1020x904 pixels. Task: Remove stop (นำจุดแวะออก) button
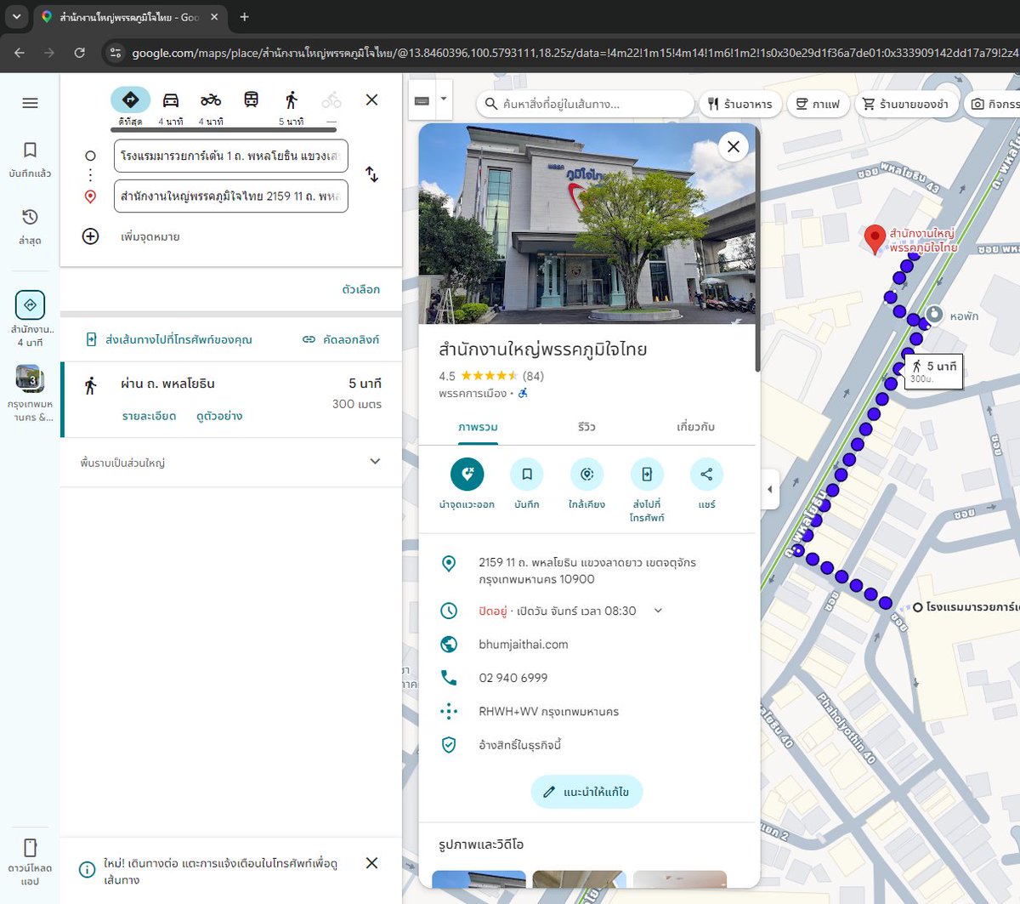coord(467,484)
